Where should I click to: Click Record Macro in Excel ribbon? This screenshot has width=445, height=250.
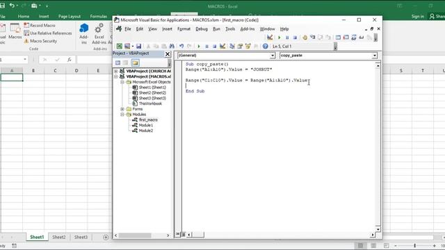click(40, 25)
